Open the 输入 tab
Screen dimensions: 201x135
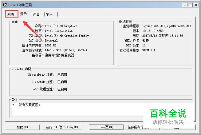pos(51,14)
